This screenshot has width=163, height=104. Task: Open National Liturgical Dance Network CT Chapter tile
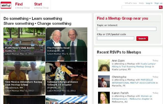click(x=66, y=78)
